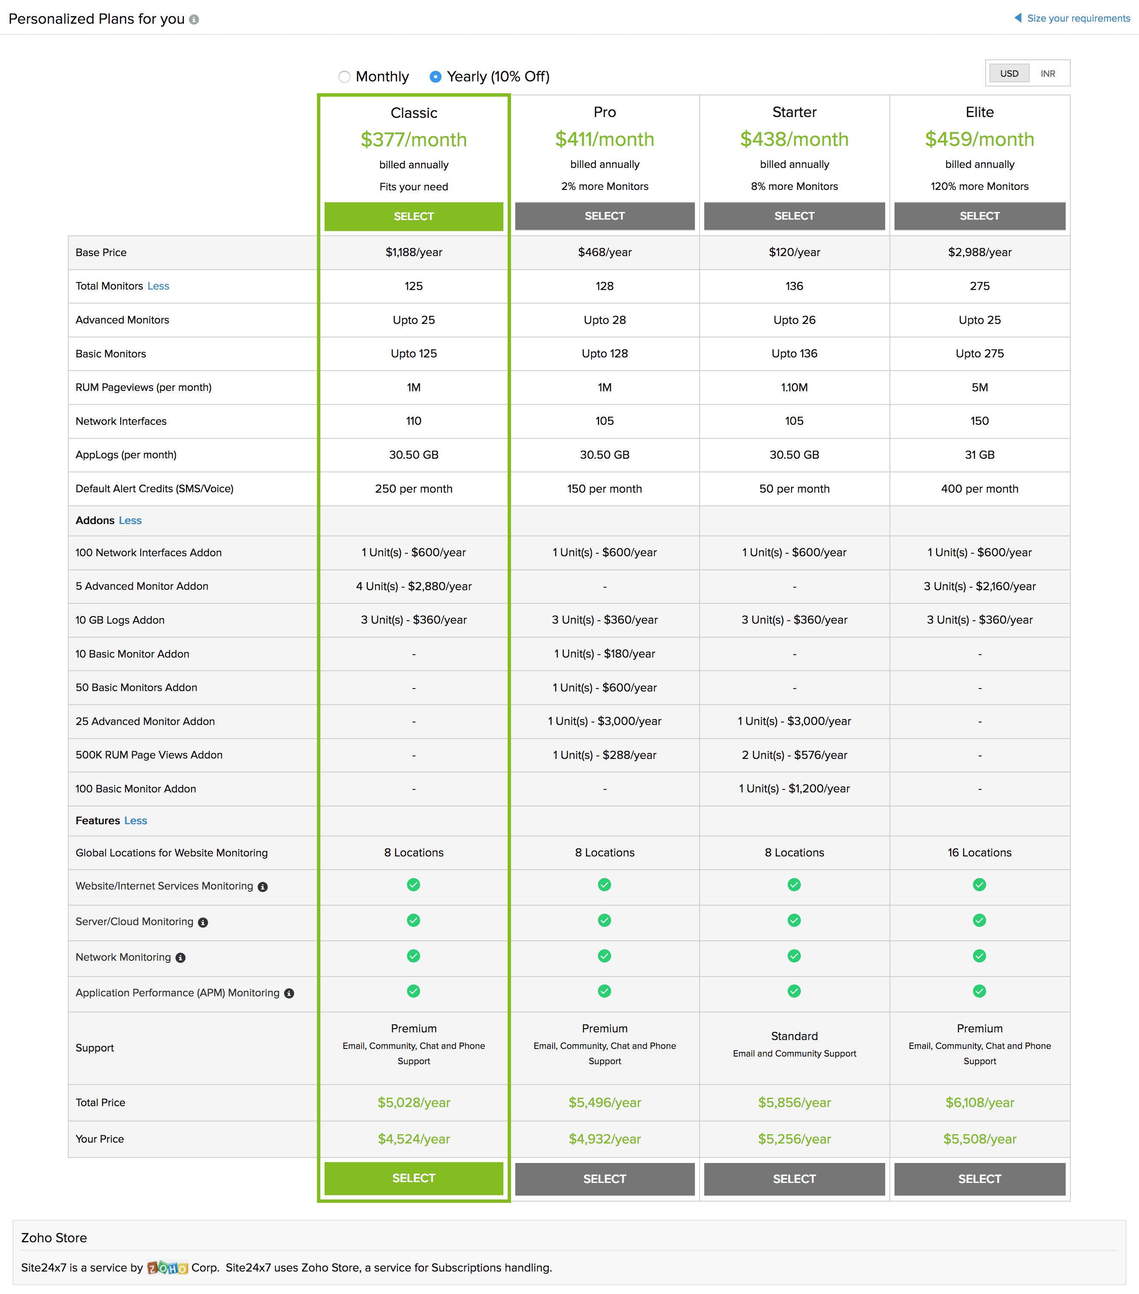
Task: Click info icon beside Application Performance (APM) Monitoring
Action: [x=289, y=993]
